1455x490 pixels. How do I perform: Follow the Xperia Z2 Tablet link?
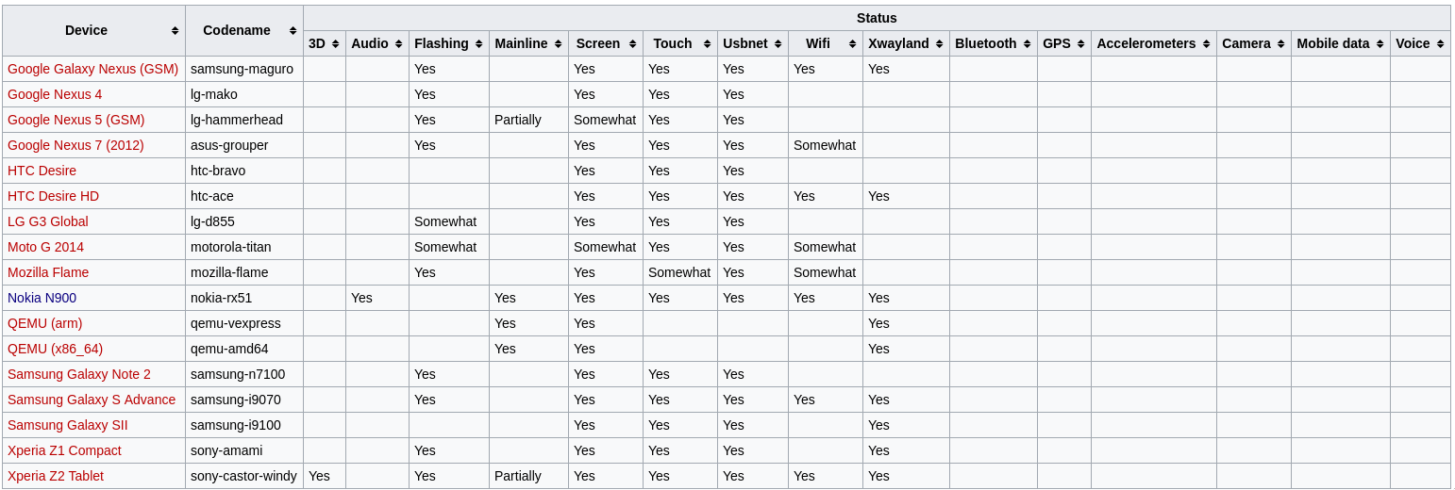(x=56, y=476)
